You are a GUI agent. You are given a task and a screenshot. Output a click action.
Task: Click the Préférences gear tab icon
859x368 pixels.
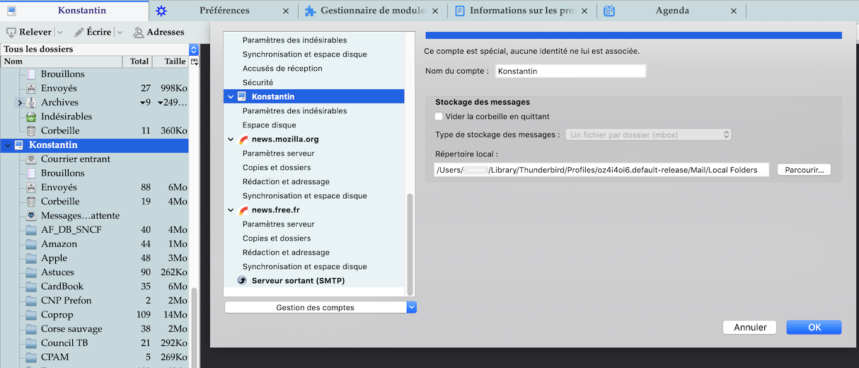tap(161, 11)
